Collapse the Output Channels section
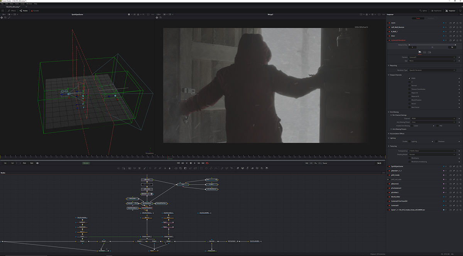The image size is (463, 256). tap(395, 75)
